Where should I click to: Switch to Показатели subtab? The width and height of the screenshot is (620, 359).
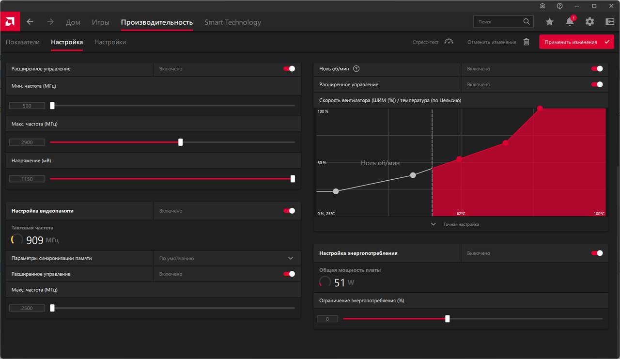(23, 42)
